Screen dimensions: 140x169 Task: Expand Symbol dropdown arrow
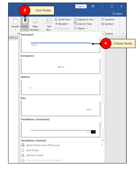click(114, 24)
